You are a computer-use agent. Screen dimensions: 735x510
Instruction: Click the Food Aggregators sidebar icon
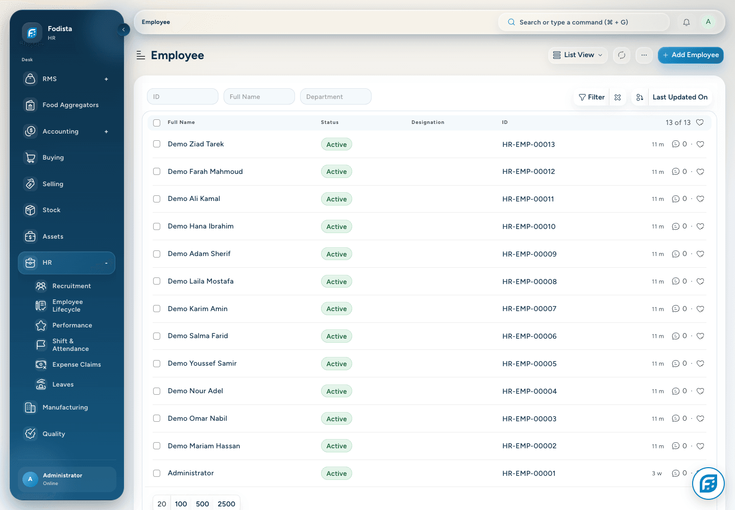[31, 105]
